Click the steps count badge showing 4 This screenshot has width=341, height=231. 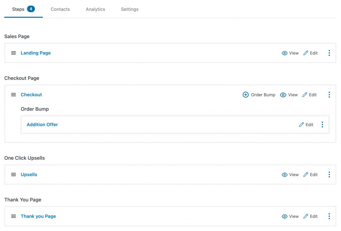pos(31,9)
